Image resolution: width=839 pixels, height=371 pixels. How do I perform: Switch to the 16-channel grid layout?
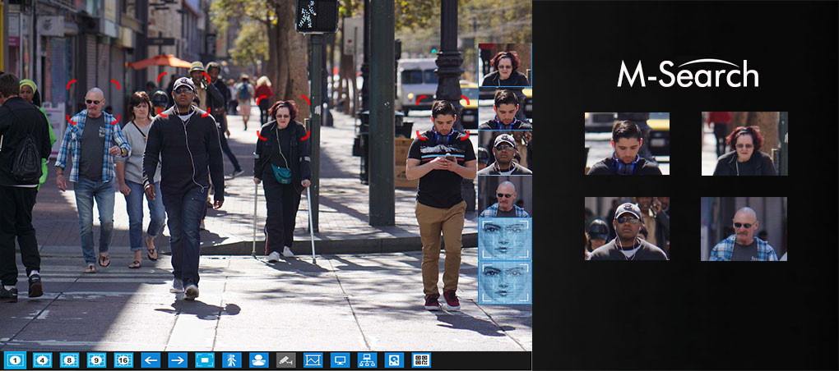coord(123,360)
